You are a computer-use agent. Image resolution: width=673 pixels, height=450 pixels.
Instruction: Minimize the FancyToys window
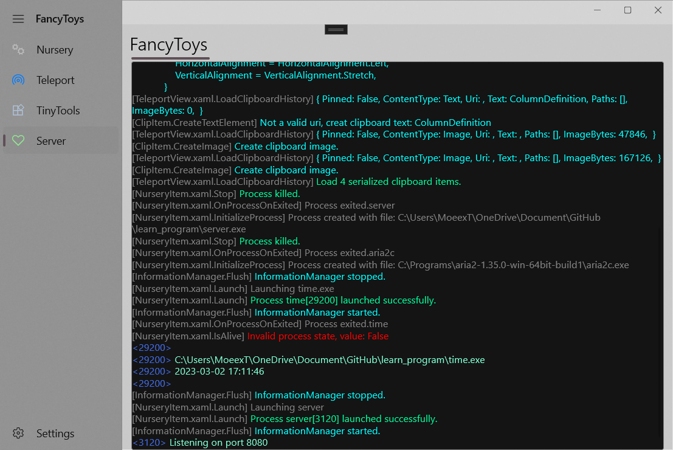click(598, 10)
